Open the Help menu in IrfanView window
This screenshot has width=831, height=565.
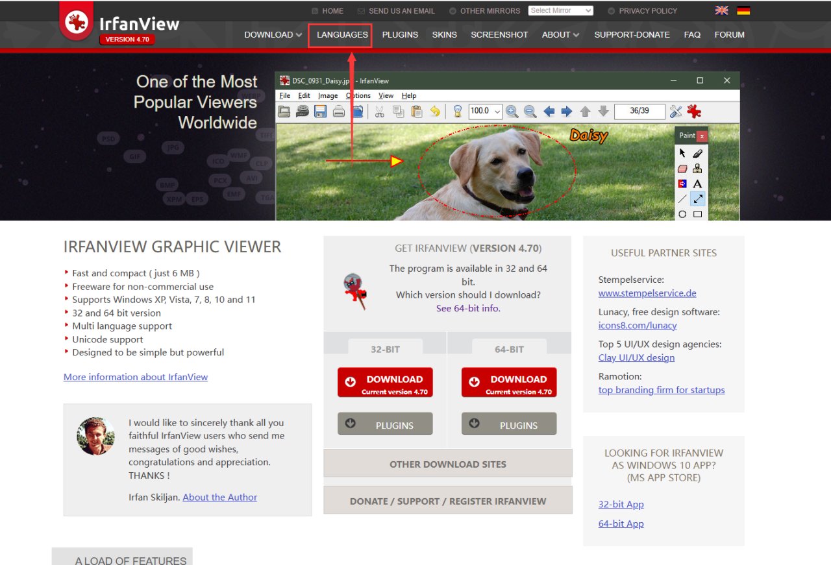tap(409, 95)
